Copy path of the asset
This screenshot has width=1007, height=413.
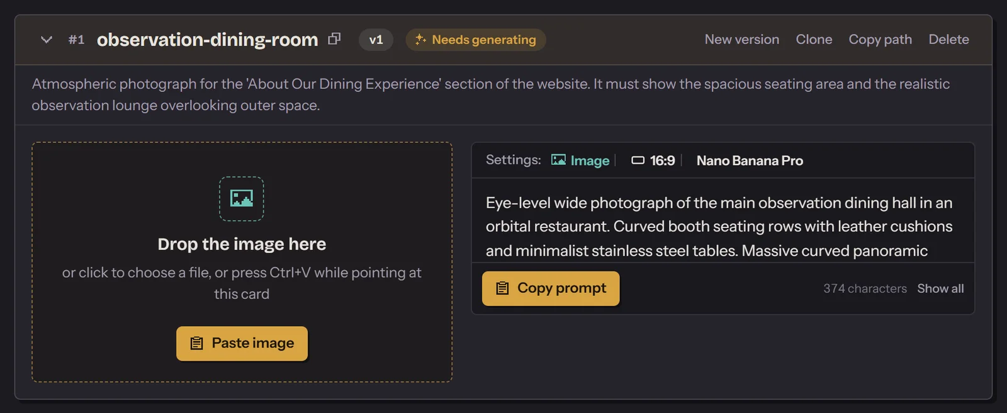tap(880, 39)
